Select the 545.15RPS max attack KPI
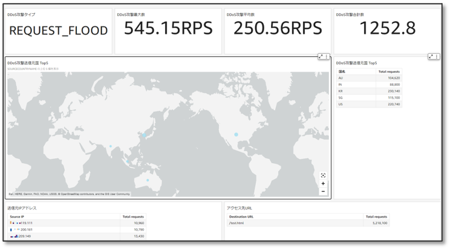Image resolution: width=450 pixels, height=249 pixels. click(168, 28)
